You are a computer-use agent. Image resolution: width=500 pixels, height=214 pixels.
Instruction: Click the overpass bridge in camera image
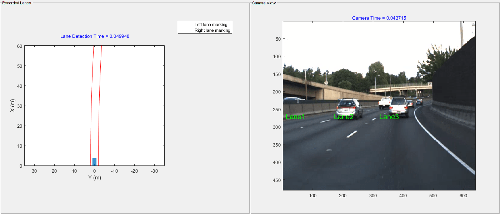(x=401, y=87)
